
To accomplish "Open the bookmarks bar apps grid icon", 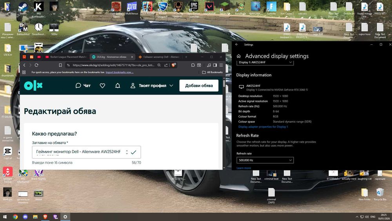I will (24, 72).
